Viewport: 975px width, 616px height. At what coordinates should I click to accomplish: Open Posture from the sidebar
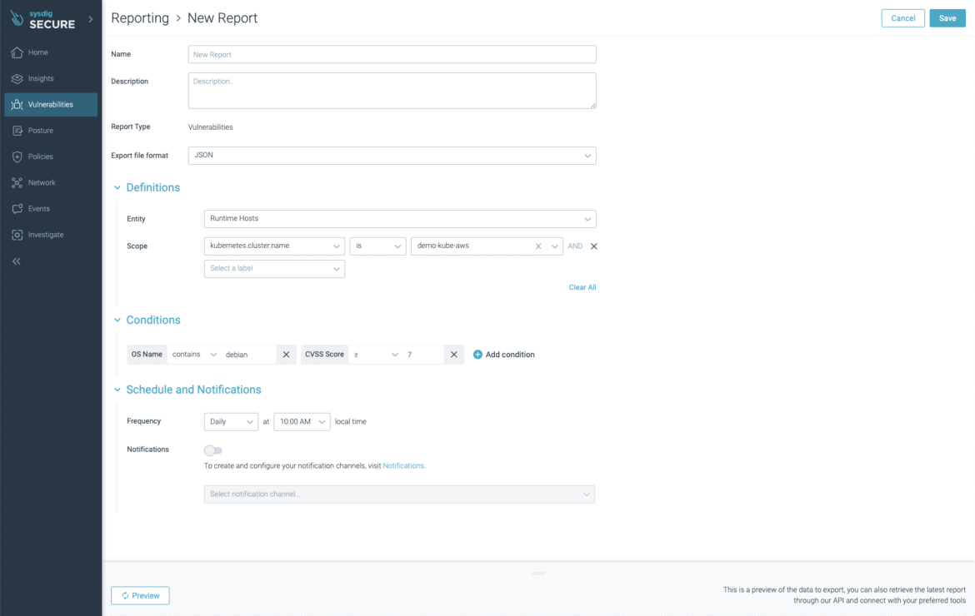pos(51,131)
